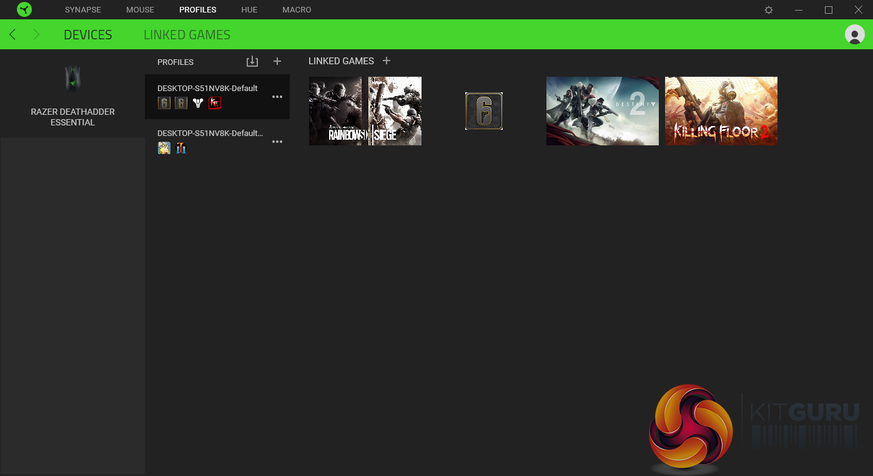Open the MOUSE tab

[140, 10]
